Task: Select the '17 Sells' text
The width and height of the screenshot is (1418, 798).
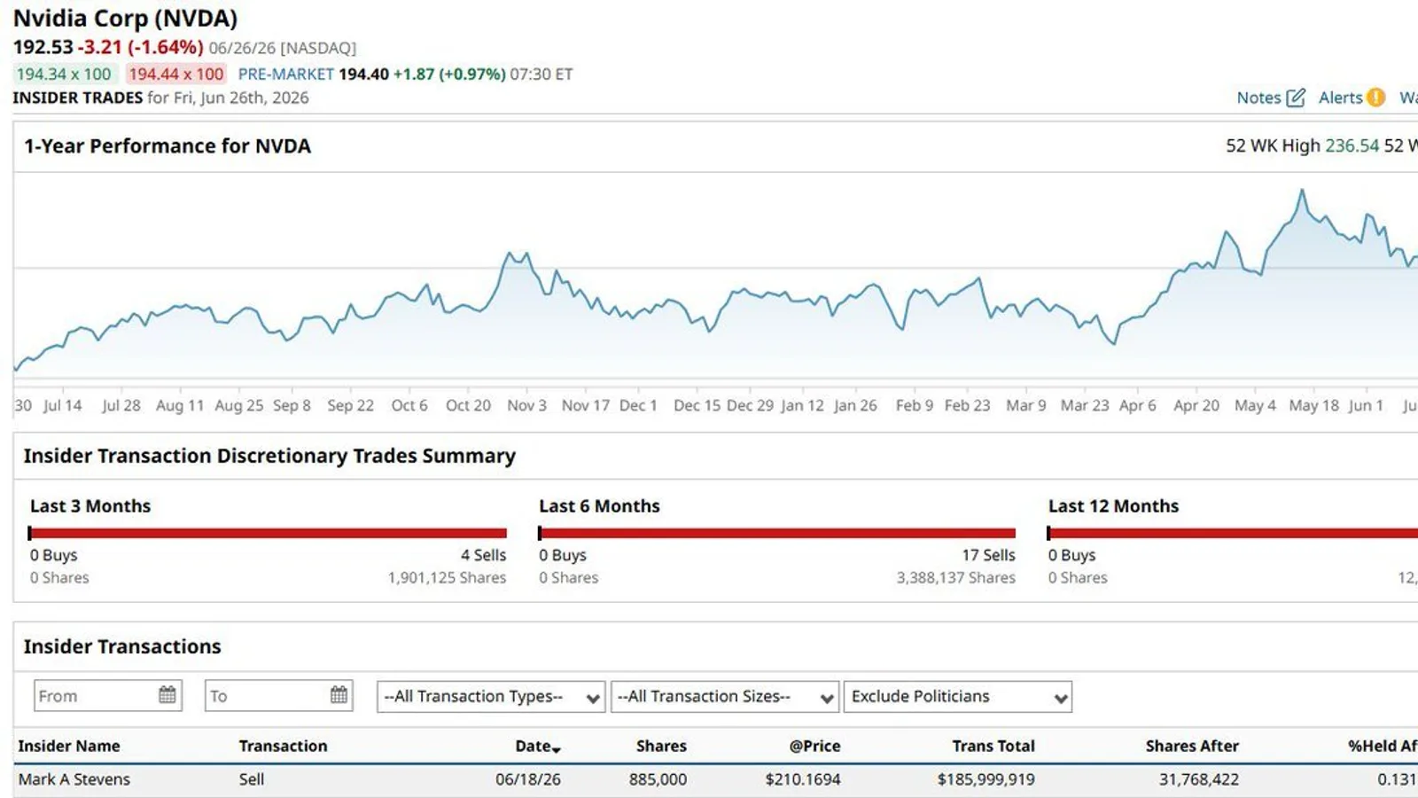Action: click(x=988, y=555)
